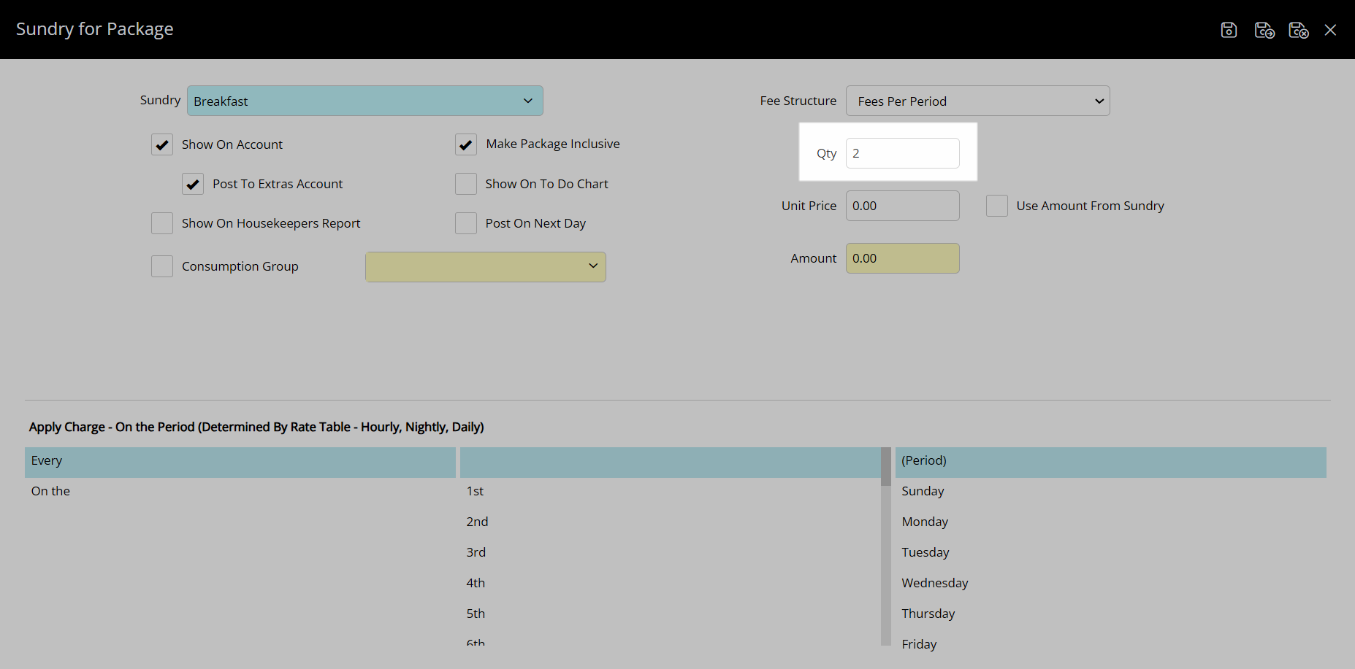Enable Show On To Do Chart

pyautogui.click(x=466, y=184)
